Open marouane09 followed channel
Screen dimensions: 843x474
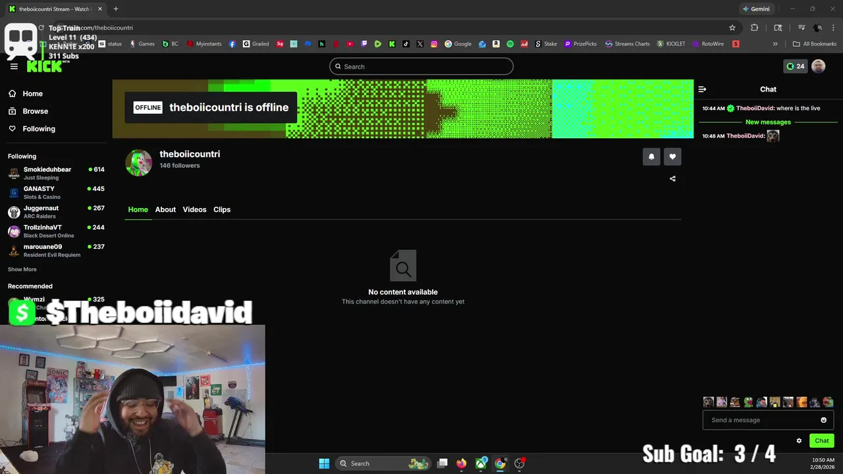[56, 250]
